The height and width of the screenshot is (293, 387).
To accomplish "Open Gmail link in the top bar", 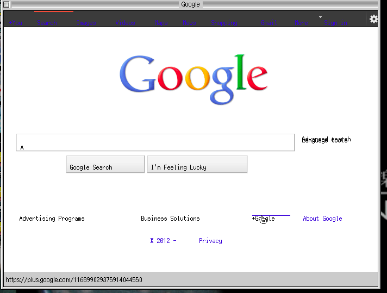I will tap(269, 23).
